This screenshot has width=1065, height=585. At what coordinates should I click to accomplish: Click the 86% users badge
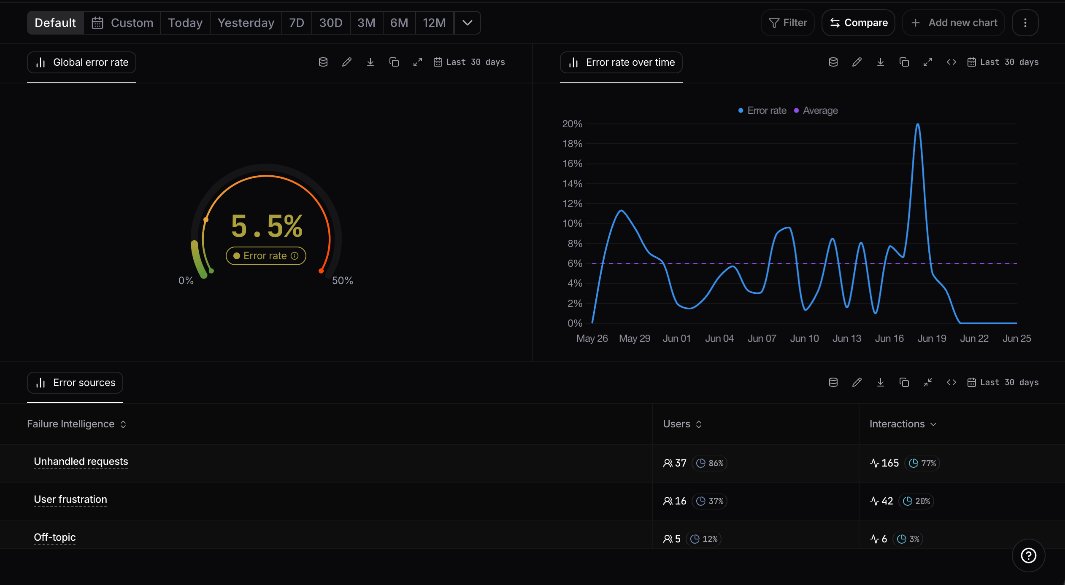(x=710, y=463)
